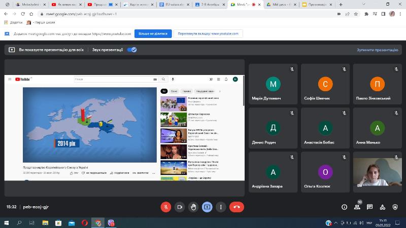
Task: Show the participants list
Action: pos(357,207)
